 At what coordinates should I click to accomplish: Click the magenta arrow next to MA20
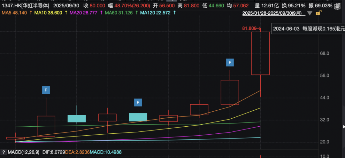(101, 13)
